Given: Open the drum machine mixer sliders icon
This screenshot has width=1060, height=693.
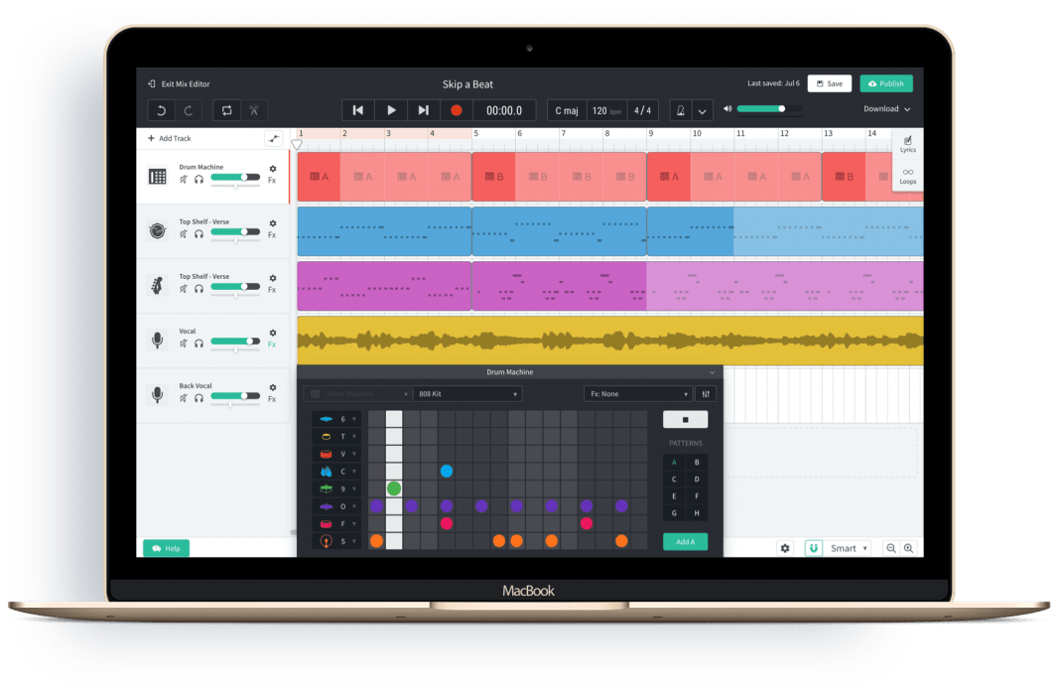Looking at the screenshot, I should coord(706,394).
